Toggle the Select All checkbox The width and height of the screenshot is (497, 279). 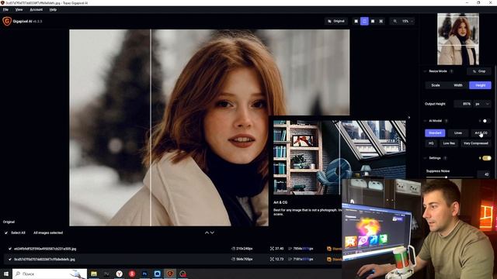pyautogui.click(x=6, y=232)
